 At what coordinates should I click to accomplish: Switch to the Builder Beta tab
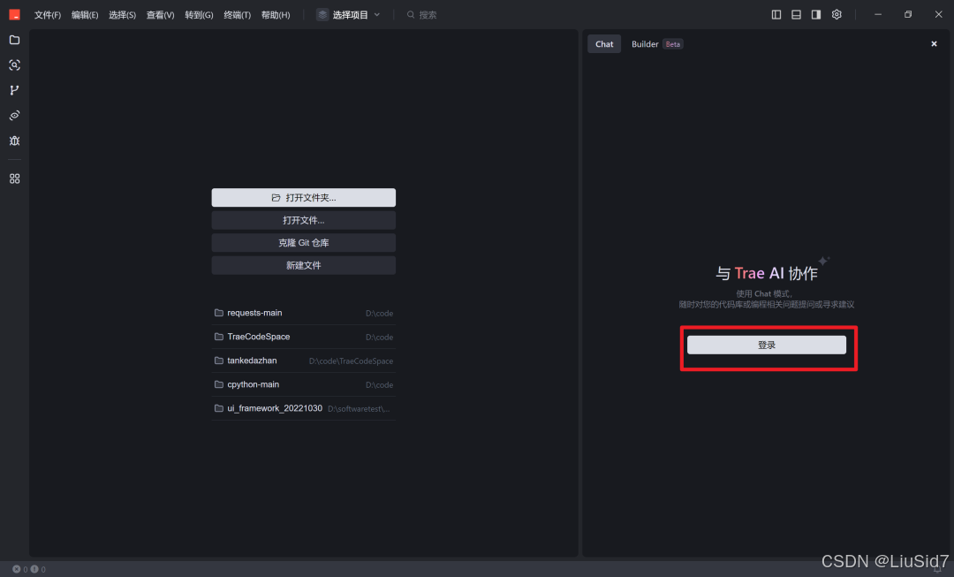[657, 44]
